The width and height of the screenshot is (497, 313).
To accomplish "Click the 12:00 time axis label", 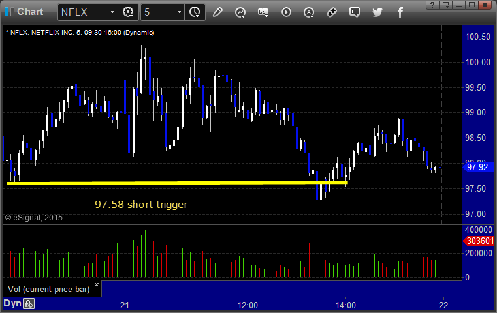I will (x=248, y=305).
